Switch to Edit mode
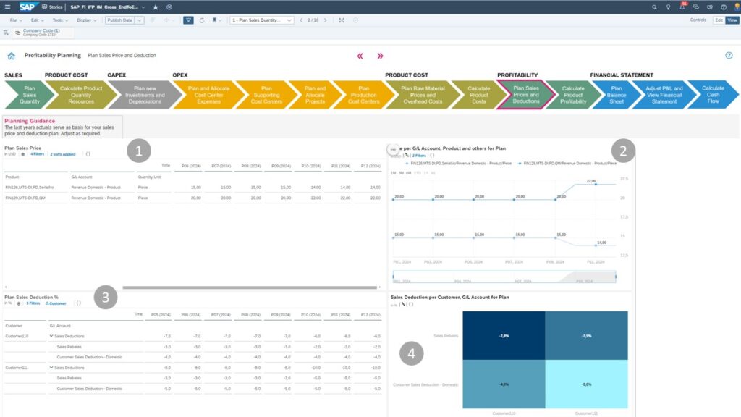Screen dimensions: 741x417 (718, 20)
